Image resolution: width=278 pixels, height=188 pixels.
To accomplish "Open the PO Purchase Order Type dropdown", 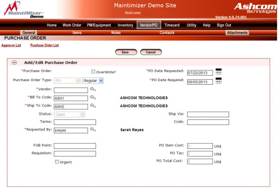I will point(67,81).
